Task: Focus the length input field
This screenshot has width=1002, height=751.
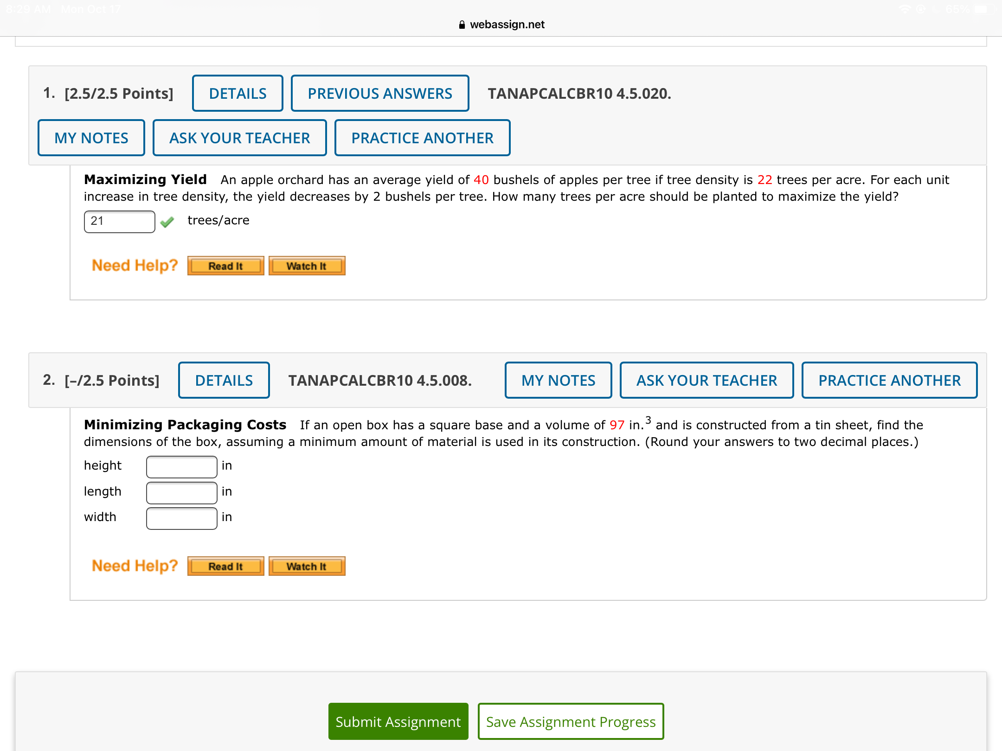Action: click(181, 492)
